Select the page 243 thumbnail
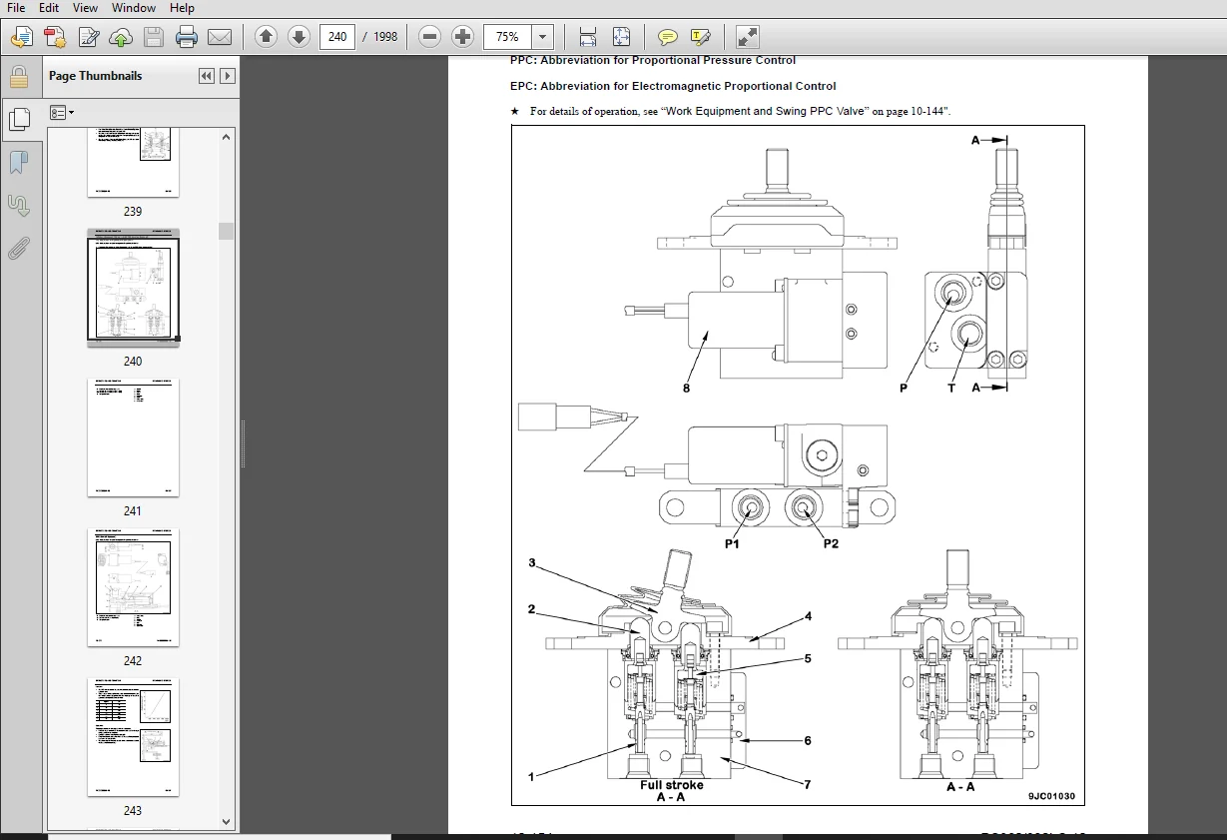The height and width of the screenshot is (840, 1227). [x=133, y=737]
